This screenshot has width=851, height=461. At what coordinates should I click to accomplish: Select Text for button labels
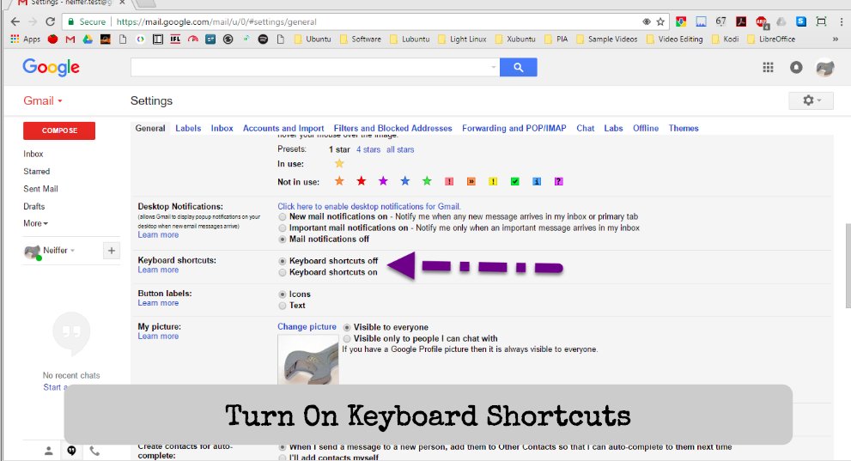click(283, 306)
